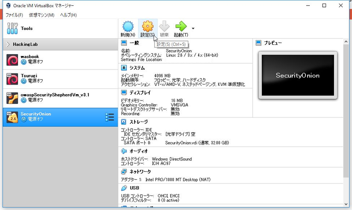Open the SecurityOnion machine tools list menu icon

tap(110, 117)
